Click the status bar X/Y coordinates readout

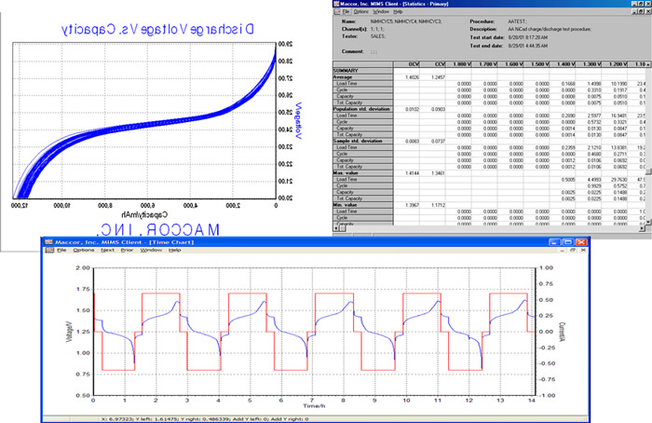point(205,419)
